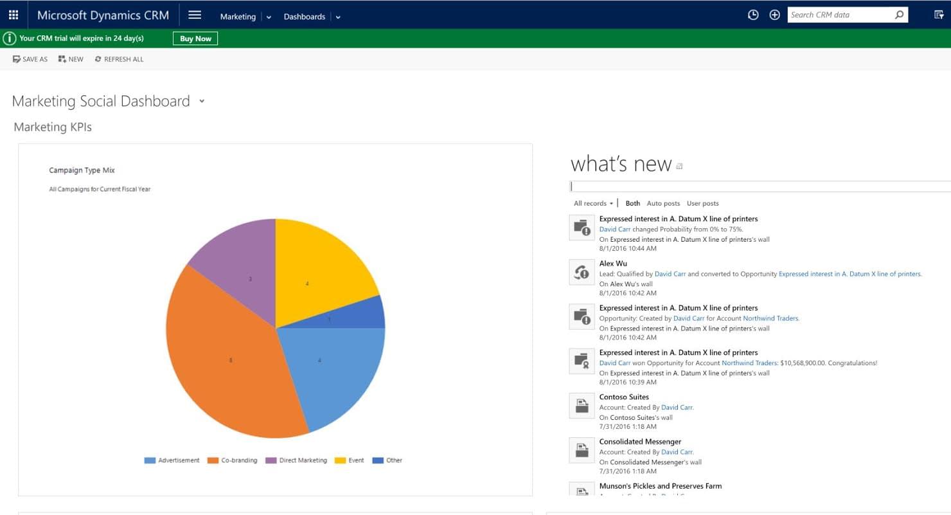Expand the Marketing menu dropdown arrow

point(269,17)
